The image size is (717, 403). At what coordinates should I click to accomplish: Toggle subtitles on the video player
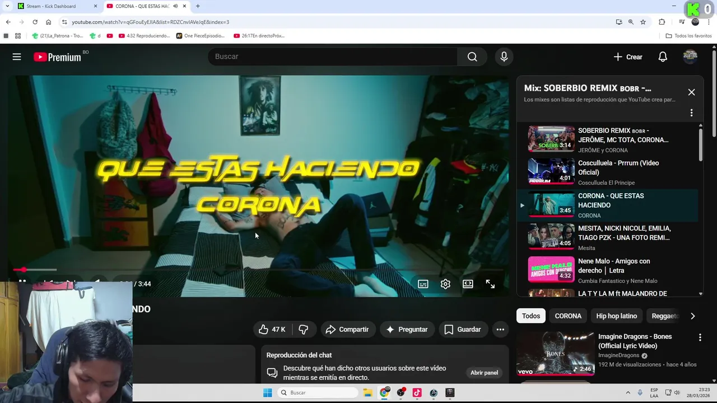[423, 284]
